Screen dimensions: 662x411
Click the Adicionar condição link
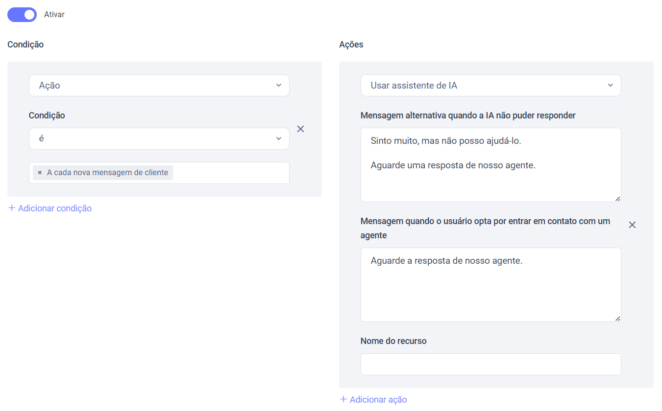click(x=54, y=208)
